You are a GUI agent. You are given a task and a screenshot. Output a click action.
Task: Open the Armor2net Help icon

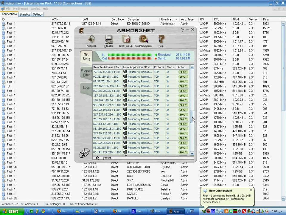coord(161,40)
